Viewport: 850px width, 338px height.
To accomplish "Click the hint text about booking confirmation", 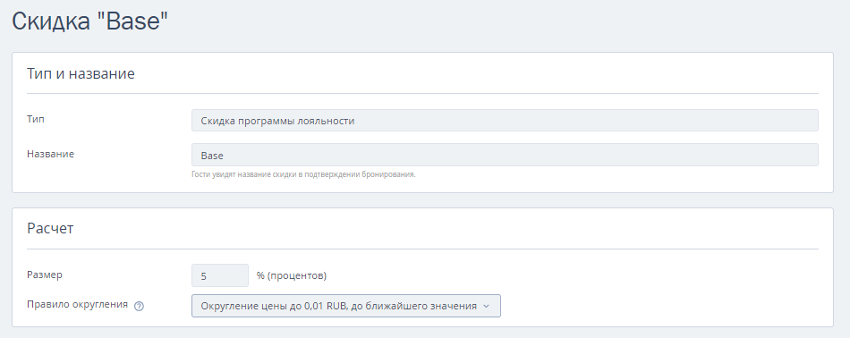I will tap(303, 174).
